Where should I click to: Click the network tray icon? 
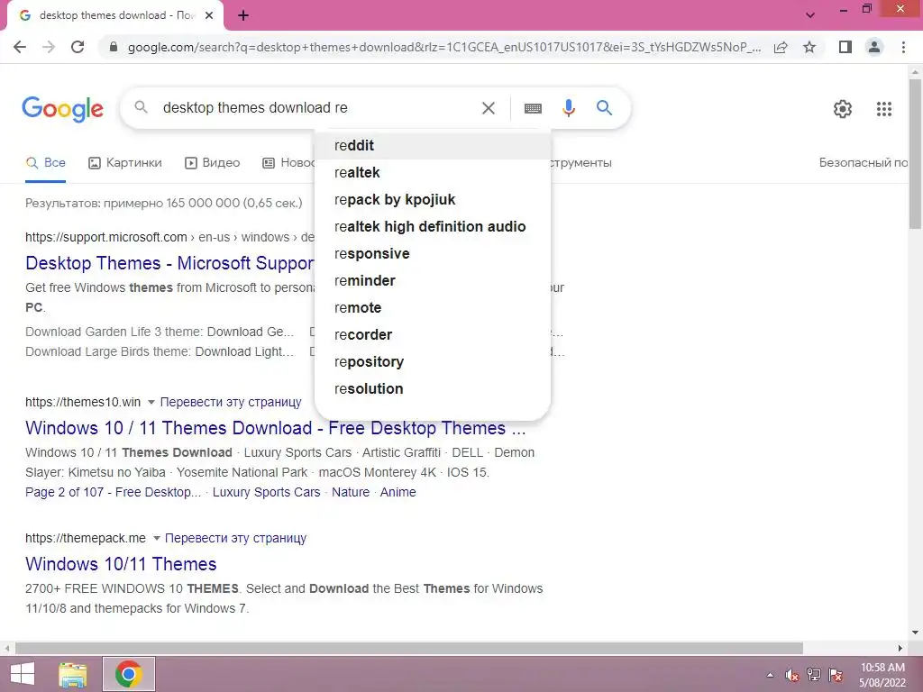pyautogui.click(x=814, y=675)
